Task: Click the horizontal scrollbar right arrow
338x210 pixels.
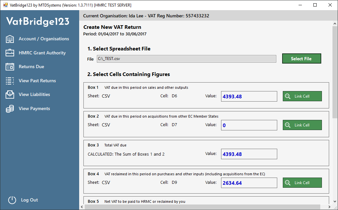Action: click(x=329, y=207)
